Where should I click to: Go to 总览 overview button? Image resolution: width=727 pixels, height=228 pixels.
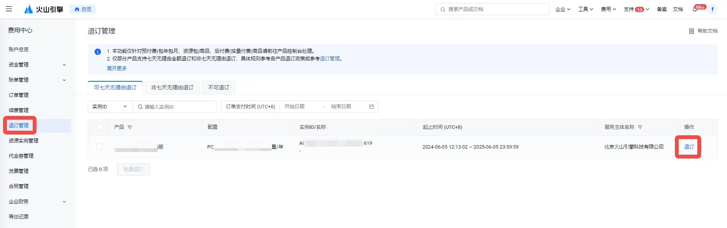coord(83,9)
